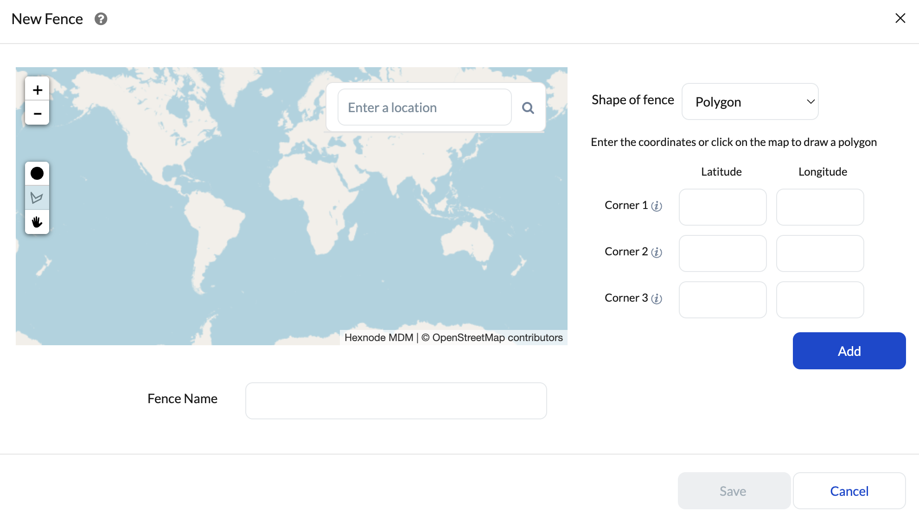This screenshot has height=519, width=919.
Task: Focus the Enter a location search field
Action: pyautogui.click(x=424, y=108)
